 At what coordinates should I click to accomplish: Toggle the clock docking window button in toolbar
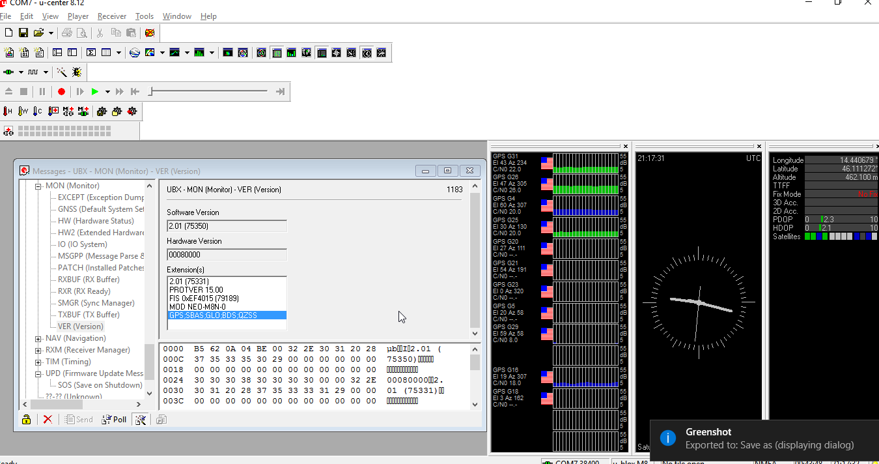click(367, 53)
